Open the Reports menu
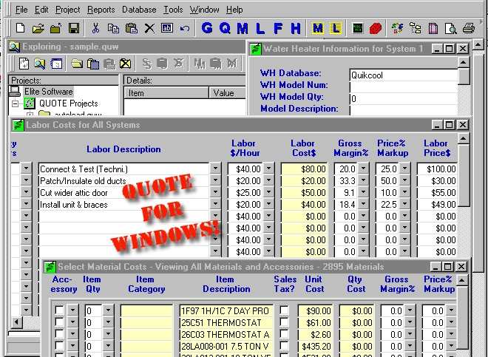This screenshot has width=488, height=357. tap(101, 10)
